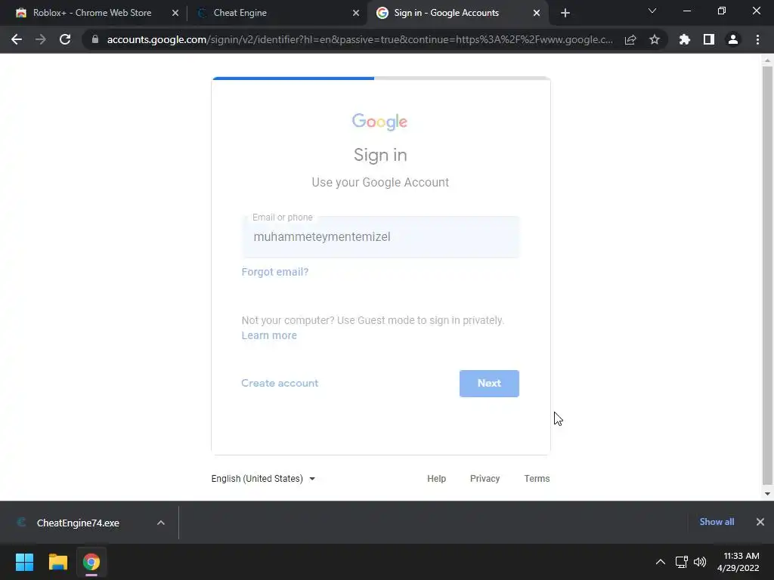Open the network status tray icon
This screenshot has height=580, width=774.
coord(682,562)
